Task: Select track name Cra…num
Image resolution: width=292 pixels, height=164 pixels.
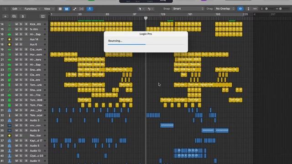Action: tap(36, 50)
